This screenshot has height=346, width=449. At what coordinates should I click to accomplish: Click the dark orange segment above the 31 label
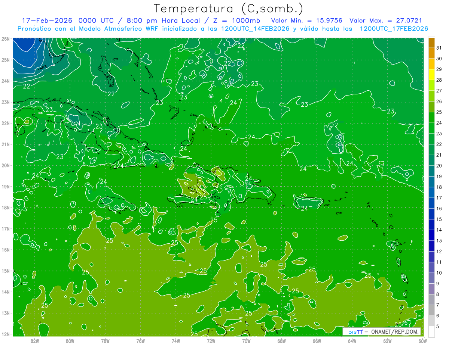click(x=431, y=42)
